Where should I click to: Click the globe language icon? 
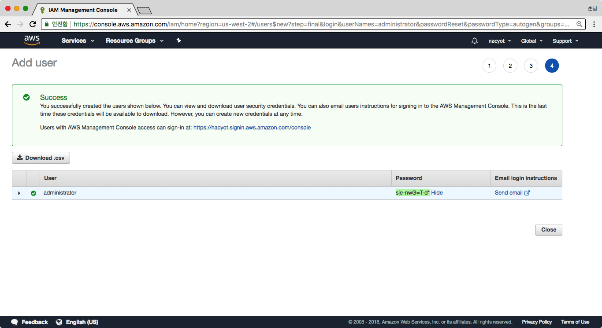(59, 322)
